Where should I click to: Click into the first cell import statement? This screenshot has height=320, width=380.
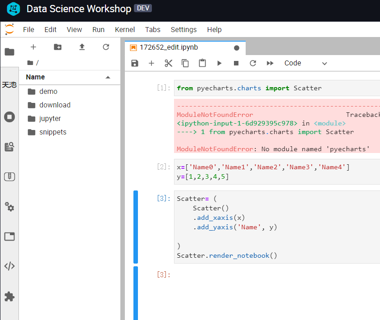pos(277,88)
